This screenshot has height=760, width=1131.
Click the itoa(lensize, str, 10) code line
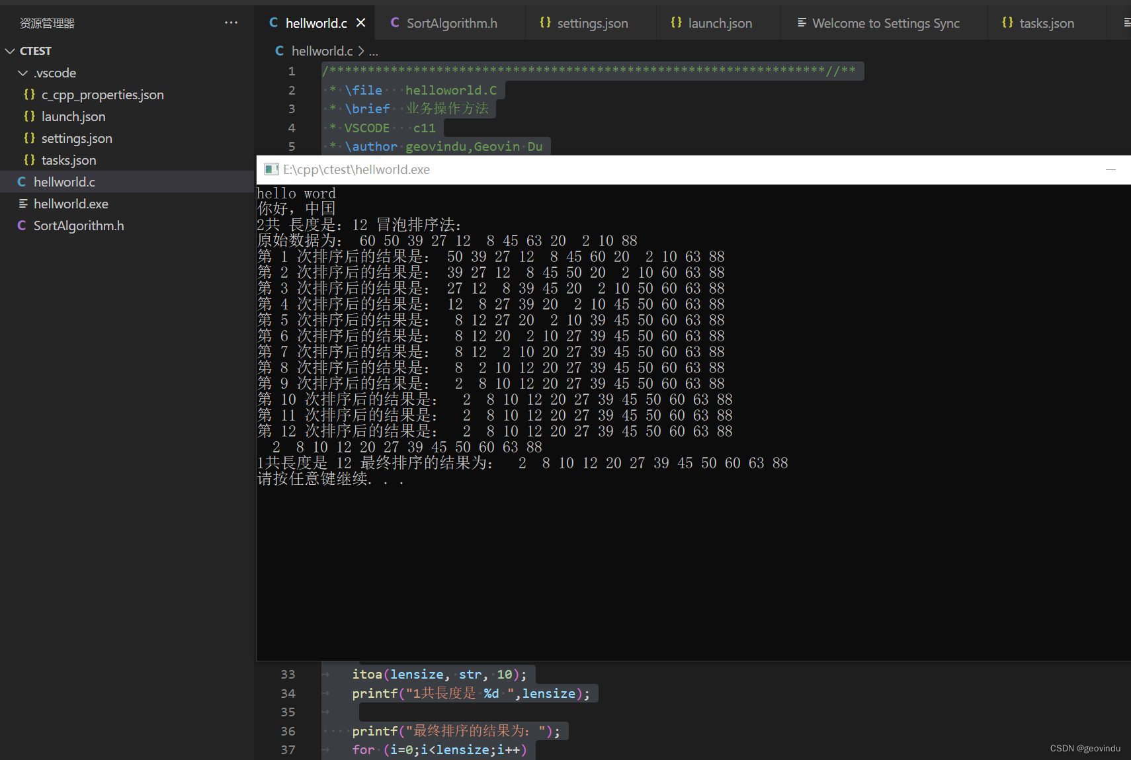pos(439,675)
